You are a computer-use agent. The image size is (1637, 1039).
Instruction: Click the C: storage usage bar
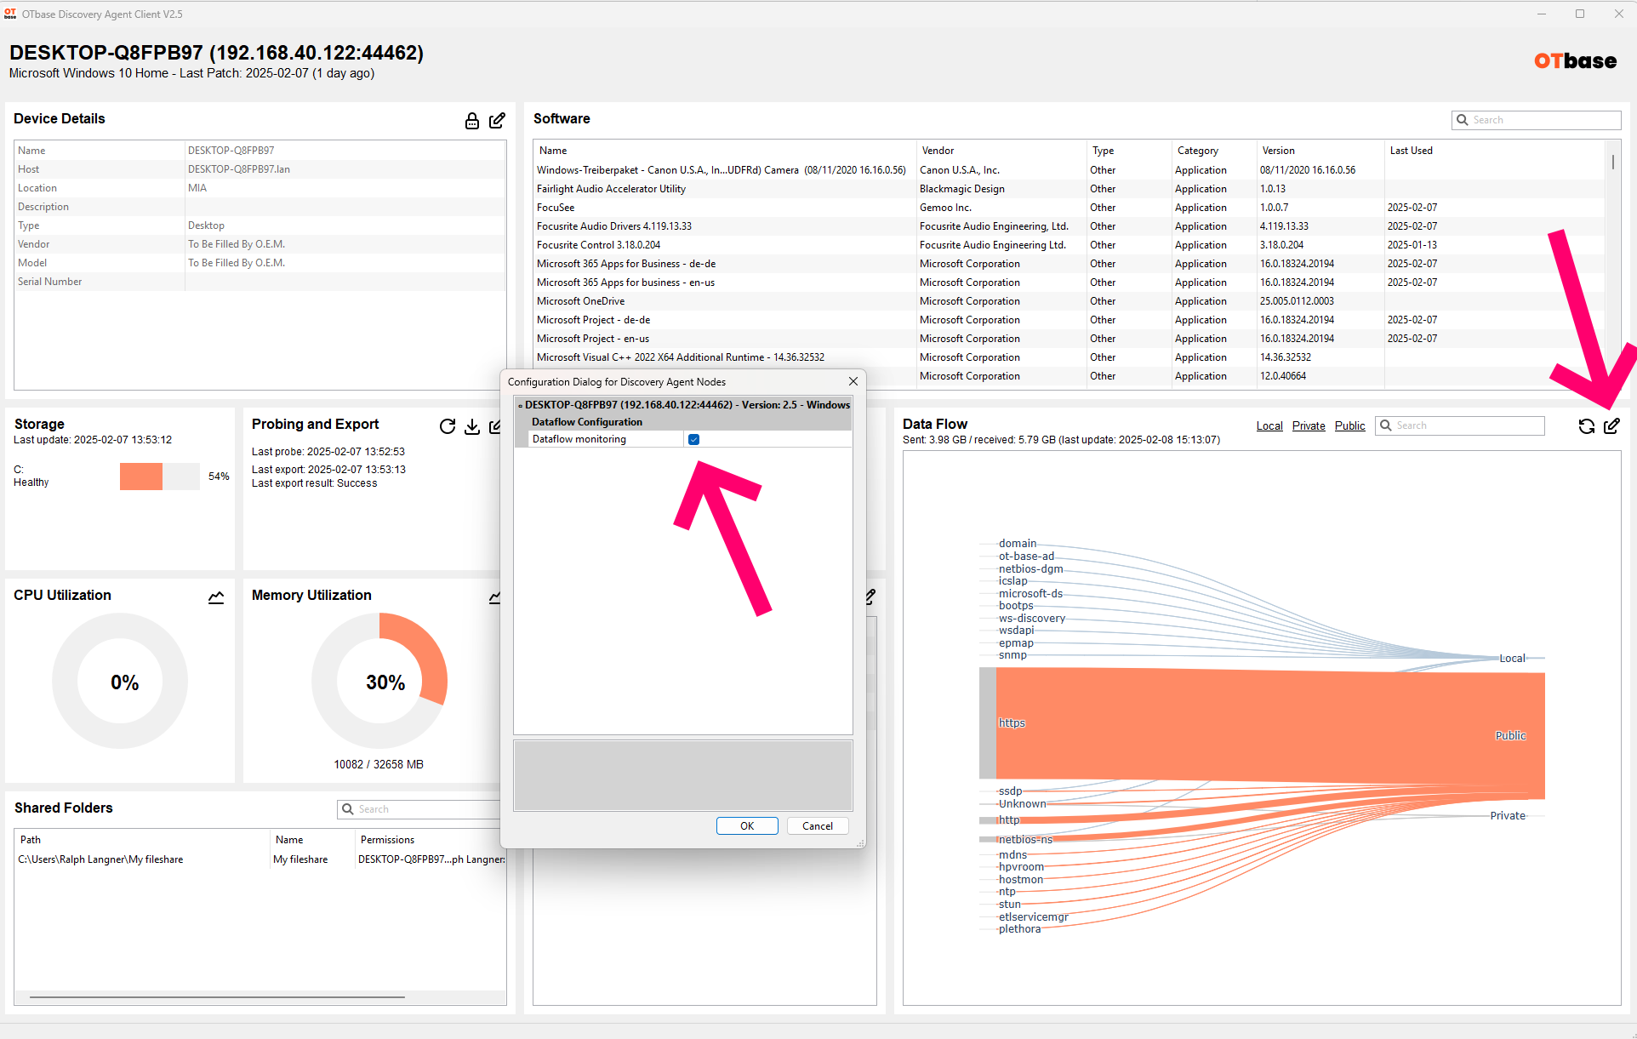coord(160,477)
